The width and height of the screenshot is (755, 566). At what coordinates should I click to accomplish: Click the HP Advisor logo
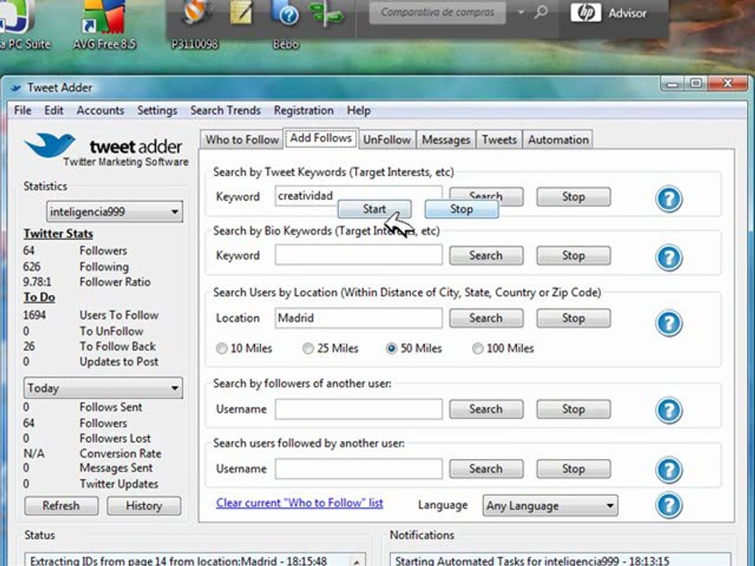tap(585, 13)
